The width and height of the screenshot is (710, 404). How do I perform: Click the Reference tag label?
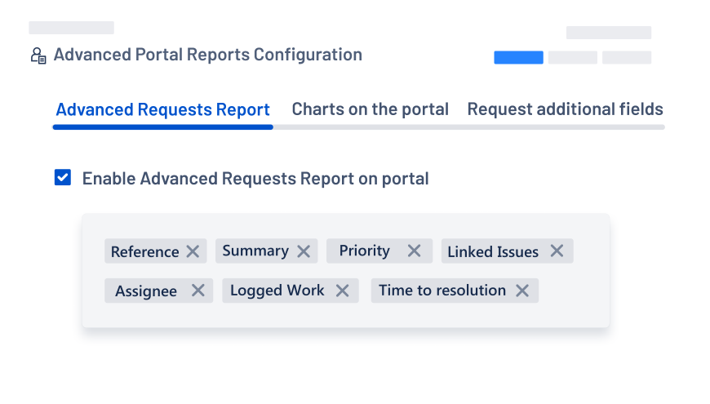click(x=144, y=251)
